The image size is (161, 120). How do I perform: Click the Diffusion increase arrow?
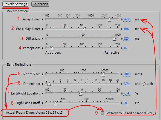pos(122,38)
